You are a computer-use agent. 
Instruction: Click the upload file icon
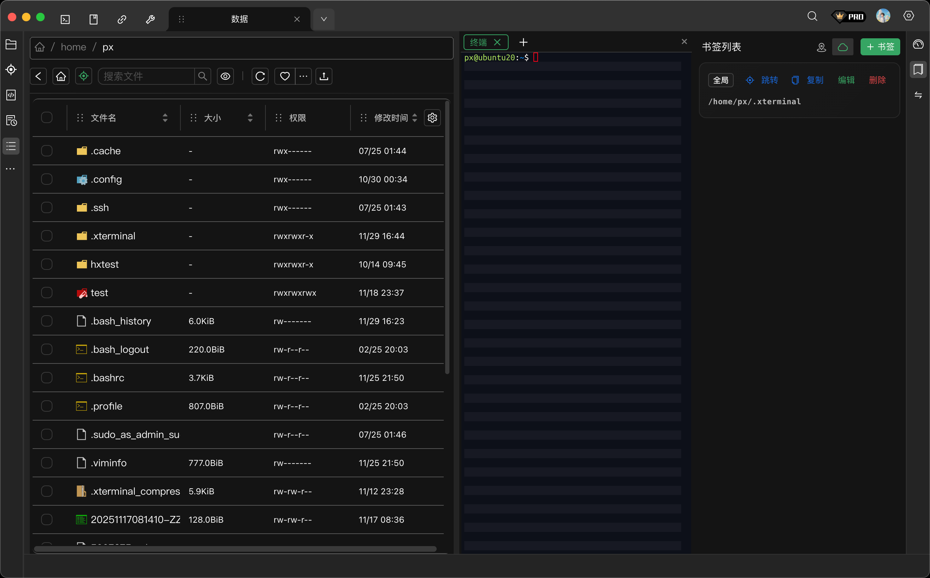[324, 77]
